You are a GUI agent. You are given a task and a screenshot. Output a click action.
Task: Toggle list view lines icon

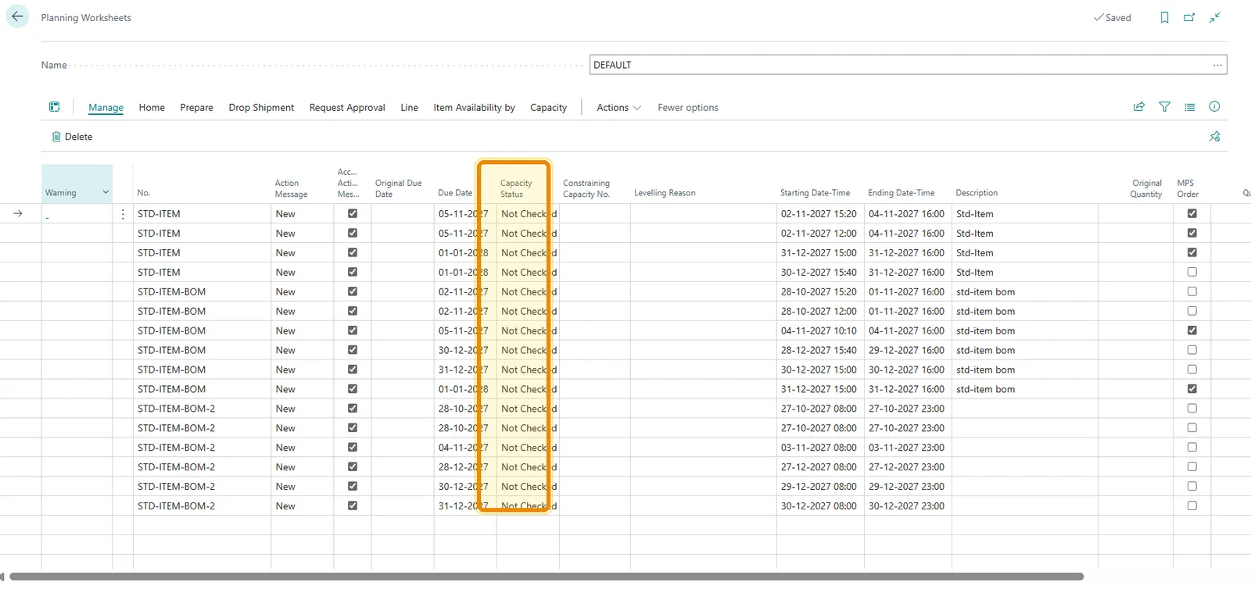tap(1189, 107)
